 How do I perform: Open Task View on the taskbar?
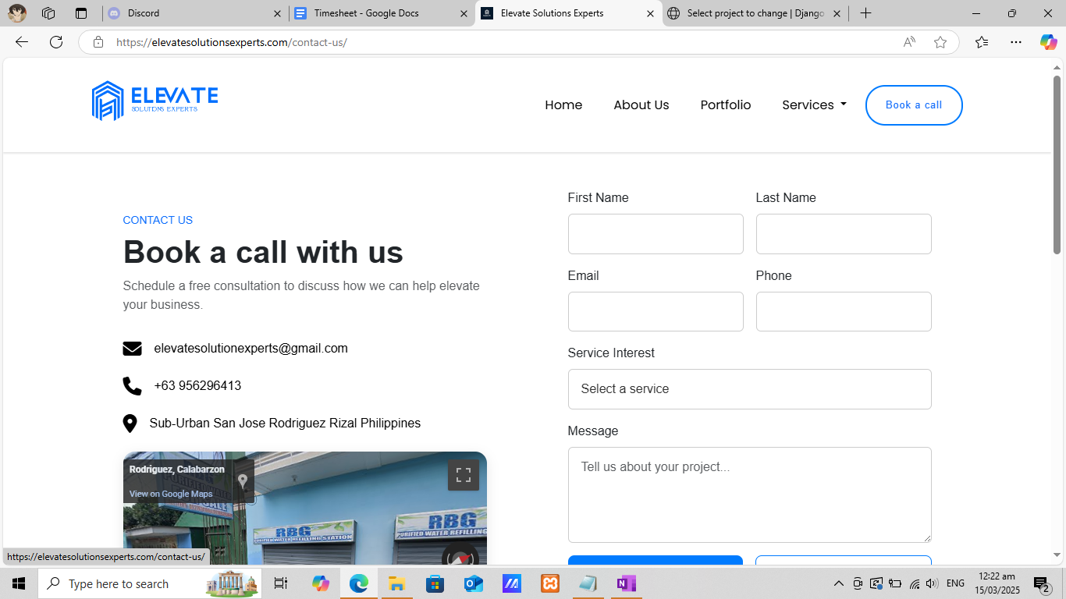click(x=281, y=583)
